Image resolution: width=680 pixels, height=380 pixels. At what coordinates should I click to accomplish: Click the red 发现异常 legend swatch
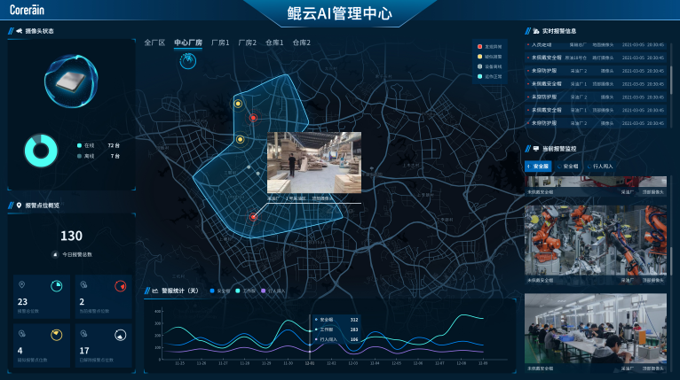(x=480, y=46)
